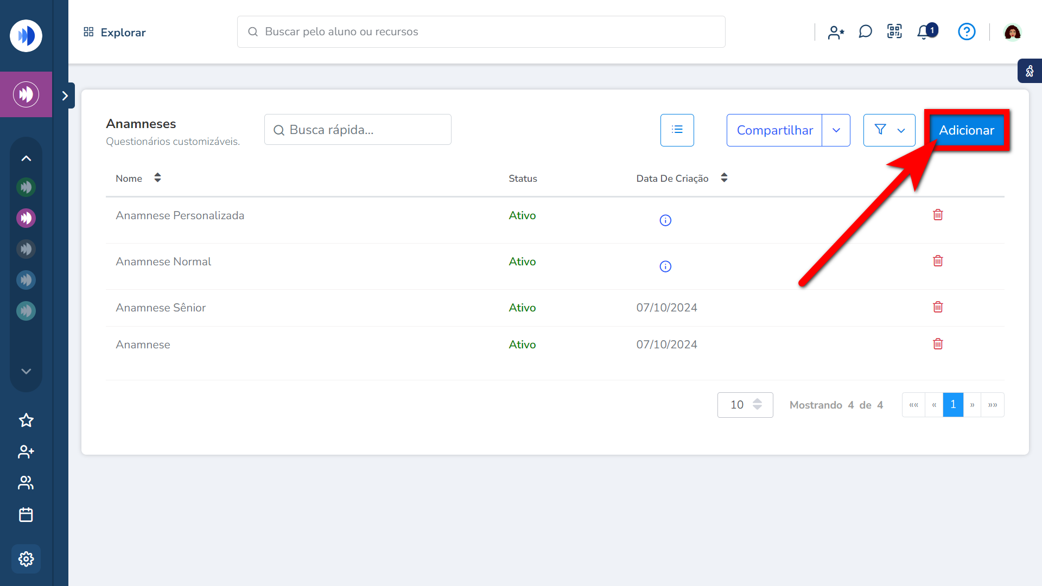This screenshot has width=1042, height=586.
Task: Open settings gear in sidebar
Action: (x=26, y=559)
